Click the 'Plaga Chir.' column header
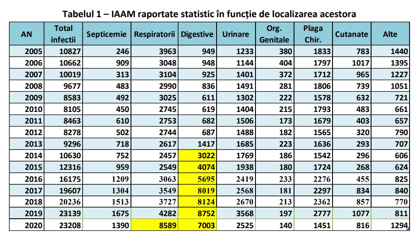Image resolution: width=419 pixels, height=235 pixels. [x=313, y=34]
